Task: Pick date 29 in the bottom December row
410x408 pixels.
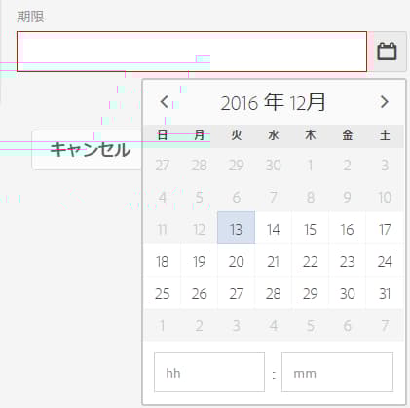Action: pos(311,292)
